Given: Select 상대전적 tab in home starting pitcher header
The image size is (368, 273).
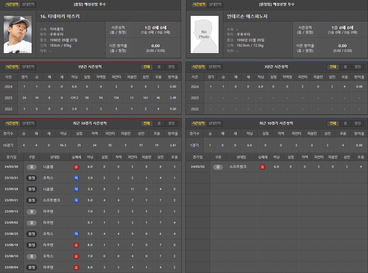Looking at the screenshot, I should (28, 4).
